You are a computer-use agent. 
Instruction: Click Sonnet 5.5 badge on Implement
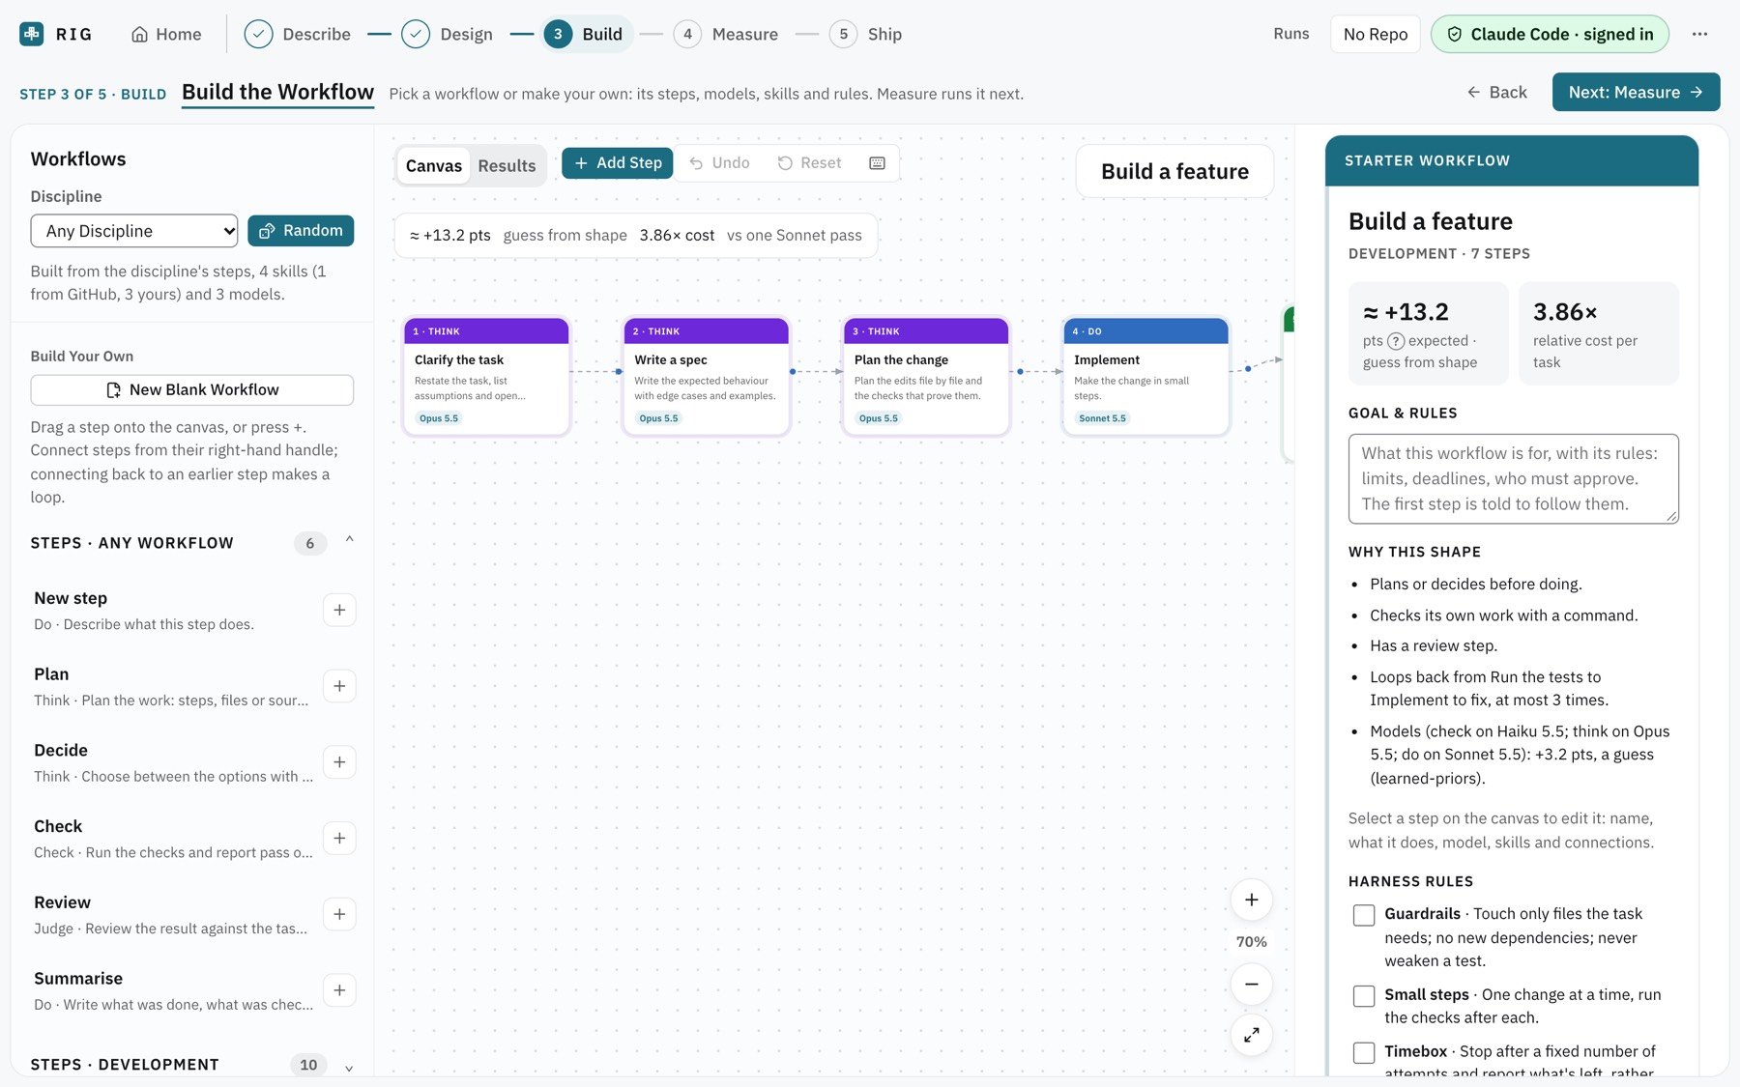pyautogui.click(x=1102, y=418)
